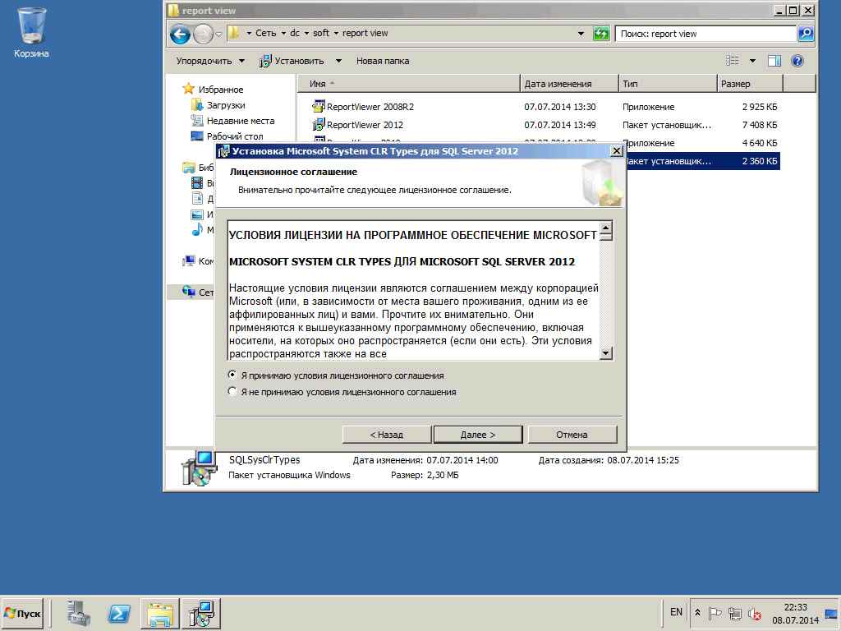This screenshot has width=841, height=631.
Task: Switch to the installer taskbar icon
Action: coord(201,613)
